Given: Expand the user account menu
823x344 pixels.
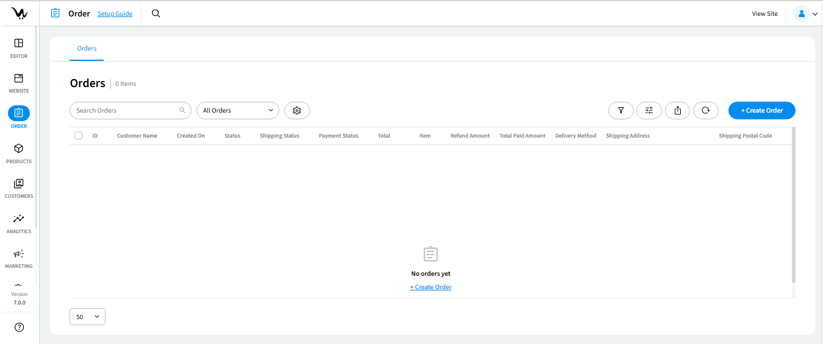Looking at the screenshot, I should 805,13.
